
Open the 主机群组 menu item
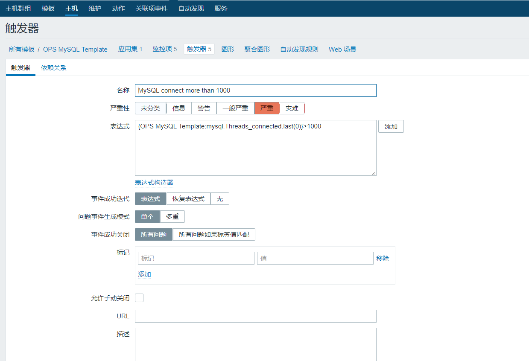18,9
